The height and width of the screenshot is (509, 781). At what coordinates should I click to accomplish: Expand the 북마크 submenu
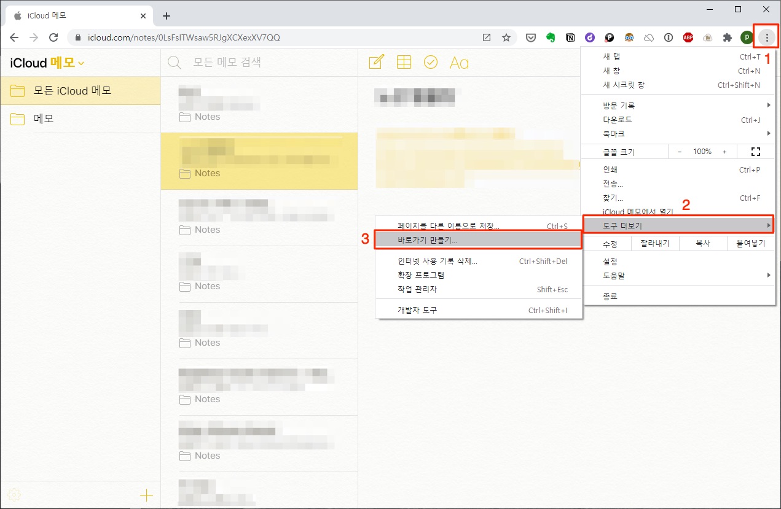pyautogui.click(x=678, y=134)
